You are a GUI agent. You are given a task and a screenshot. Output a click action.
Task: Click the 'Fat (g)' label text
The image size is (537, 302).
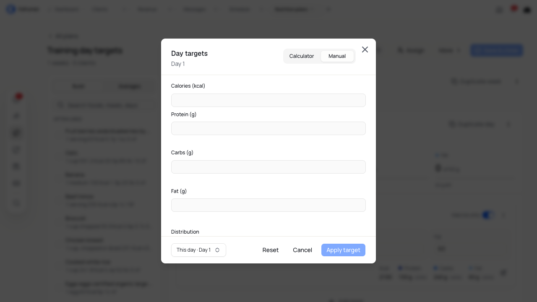[179, 191]
